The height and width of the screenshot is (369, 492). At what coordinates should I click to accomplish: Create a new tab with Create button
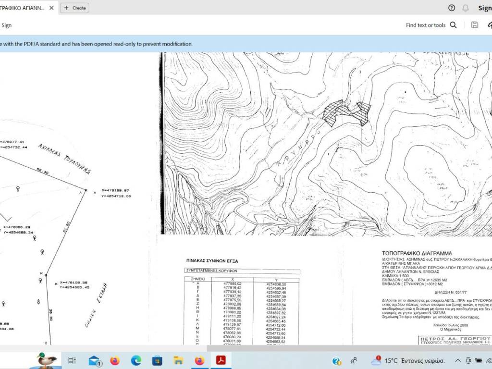74,8
